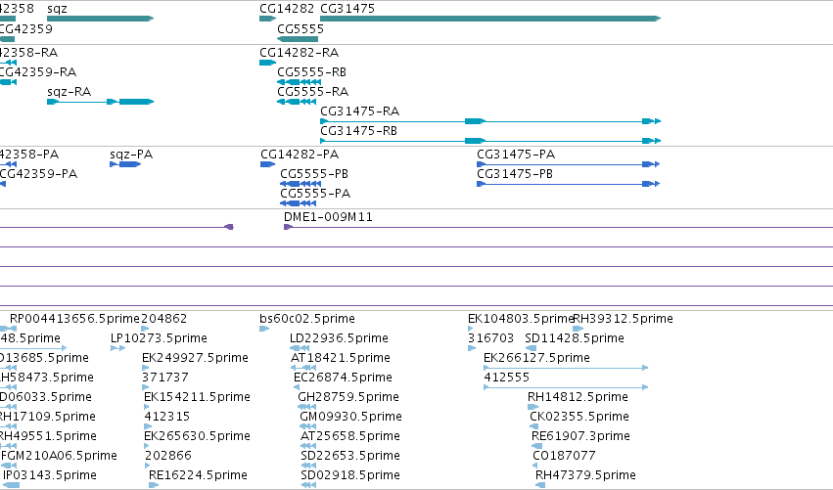Open transcript CG5555-RB
This screenshot has width=833, height=490.
tap(312, 72)
